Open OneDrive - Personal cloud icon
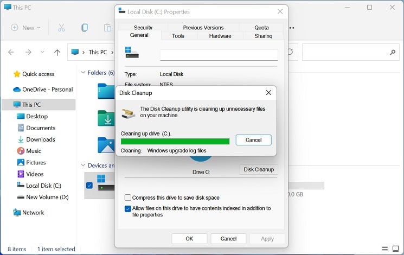404x255 pixels. [17, 90]
